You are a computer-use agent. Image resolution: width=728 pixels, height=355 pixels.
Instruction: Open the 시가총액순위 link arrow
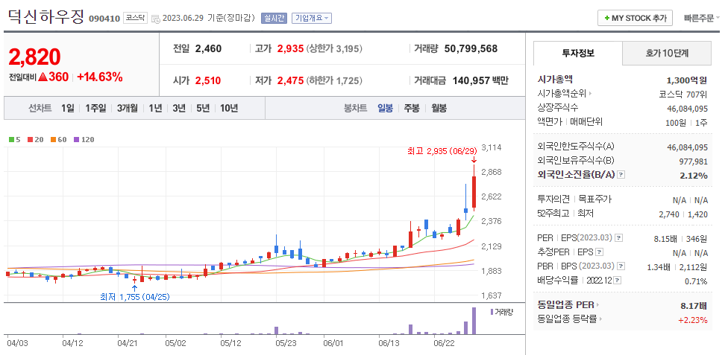[590, 94]
